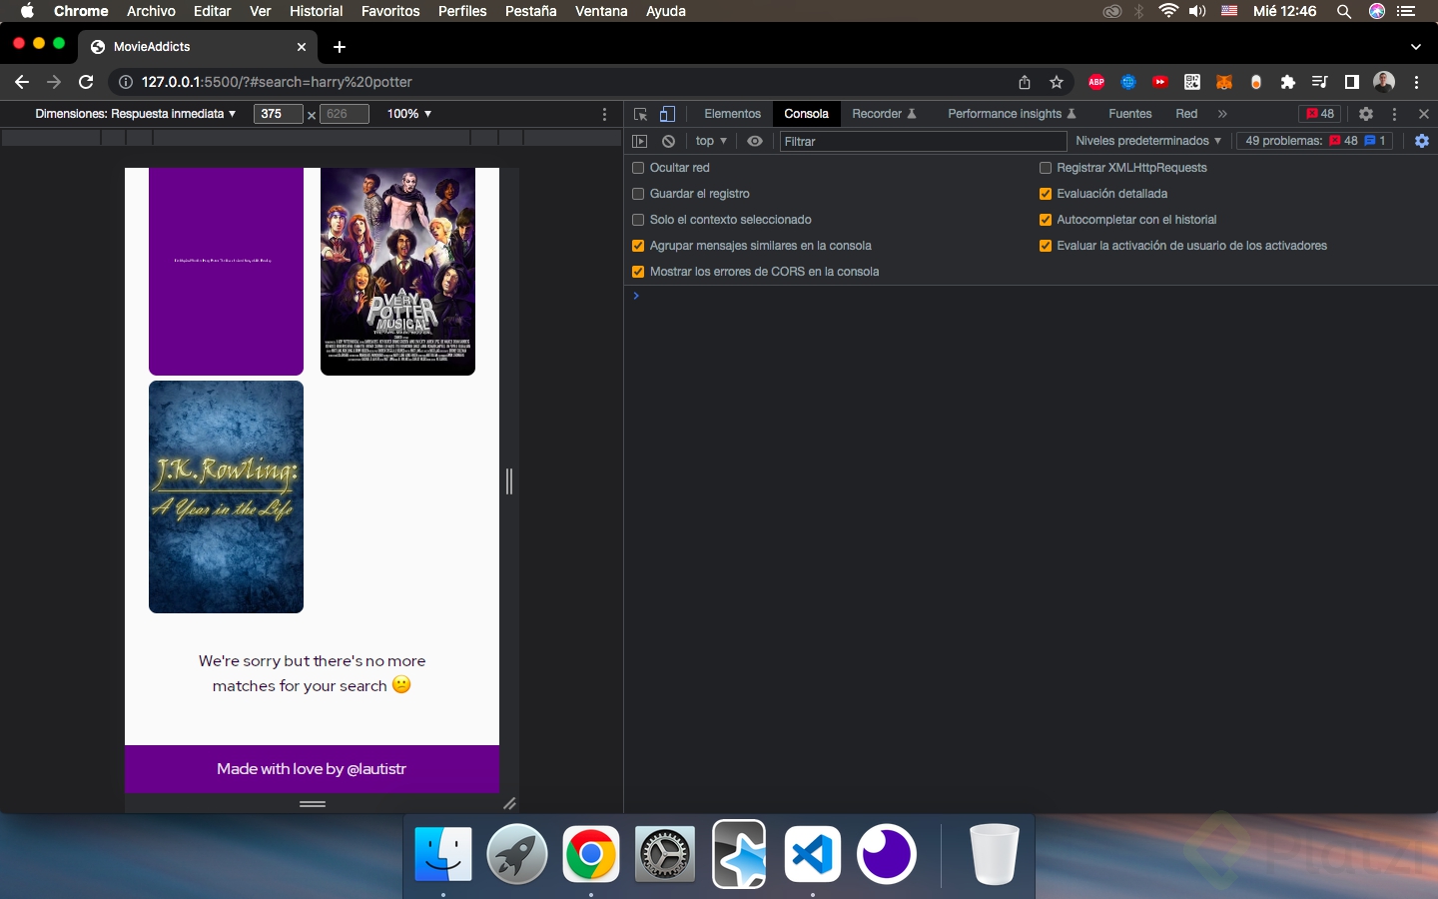Toggle the device toolbar in DevTools
Image resolution: width=1438 pixels, height=899 pixels.
pyautogui.click(x=667, y=114)
